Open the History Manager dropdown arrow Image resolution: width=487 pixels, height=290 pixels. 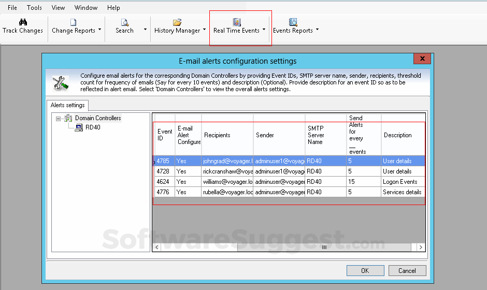pos(204,30)
